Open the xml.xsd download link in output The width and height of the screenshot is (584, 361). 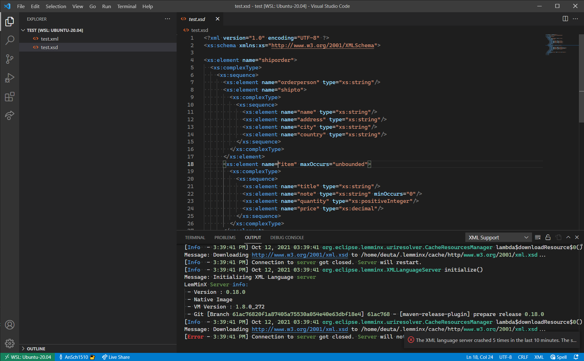300,255
